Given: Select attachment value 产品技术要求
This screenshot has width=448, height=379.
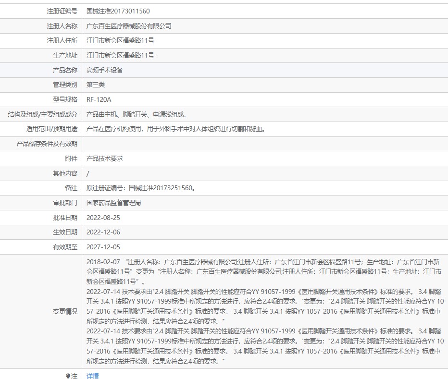Looking at the screenshot, I should 105,159.
